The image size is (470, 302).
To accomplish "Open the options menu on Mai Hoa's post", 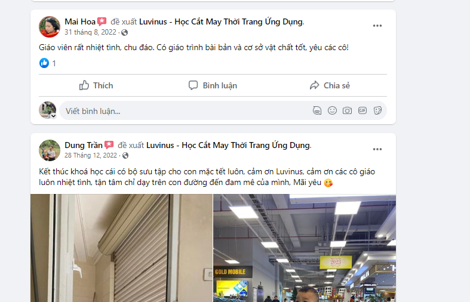I will point(377,26).
